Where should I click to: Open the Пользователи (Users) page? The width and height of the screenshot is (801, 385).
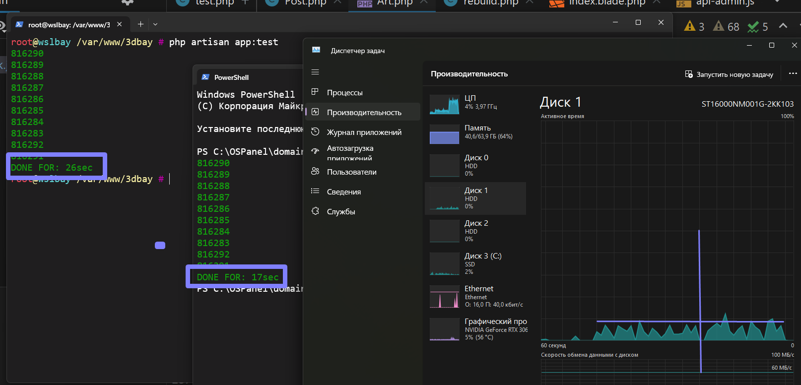coord(351,172)
